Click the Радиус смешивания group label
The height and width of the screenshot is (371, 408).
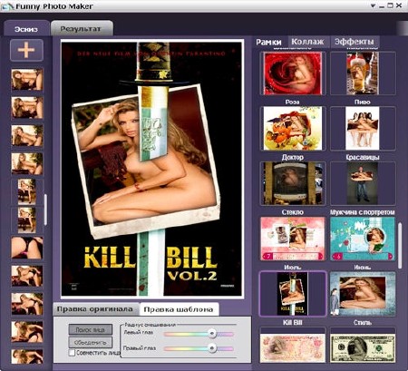pyautogui.click(x=151, y=325)
